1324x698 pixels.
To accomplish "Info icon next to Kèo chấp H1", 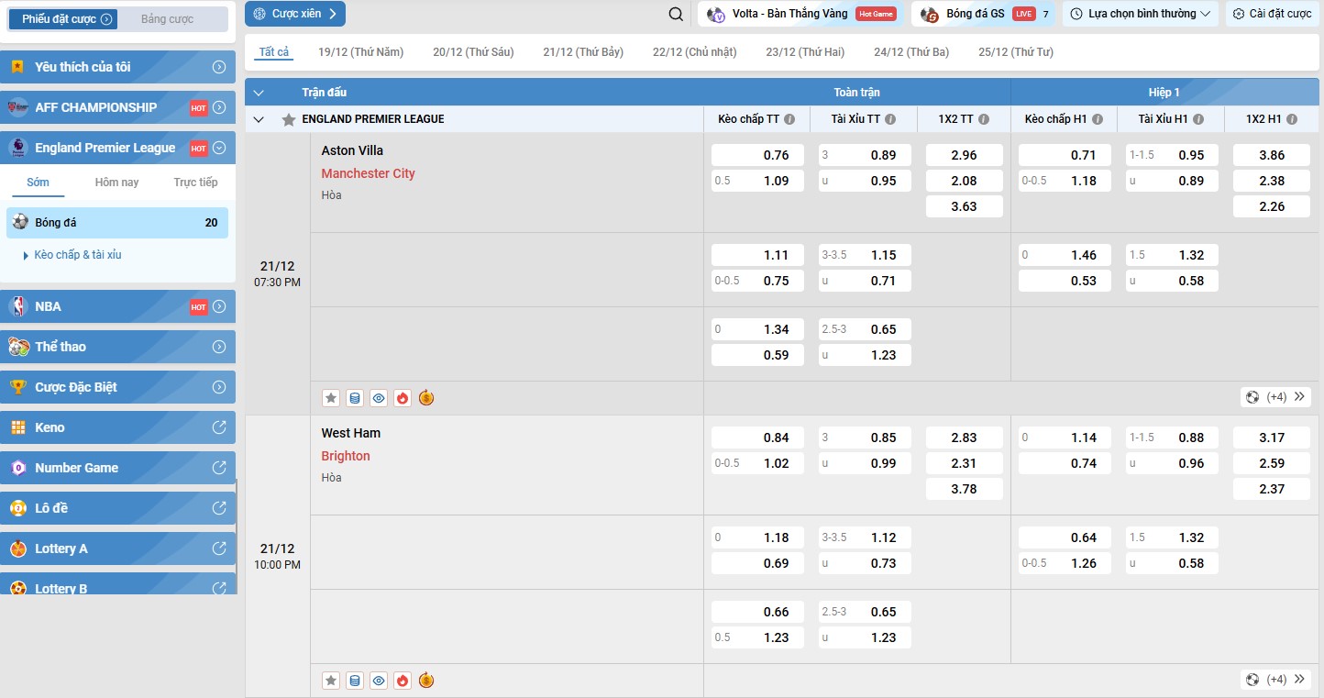I will [1097, 119].
